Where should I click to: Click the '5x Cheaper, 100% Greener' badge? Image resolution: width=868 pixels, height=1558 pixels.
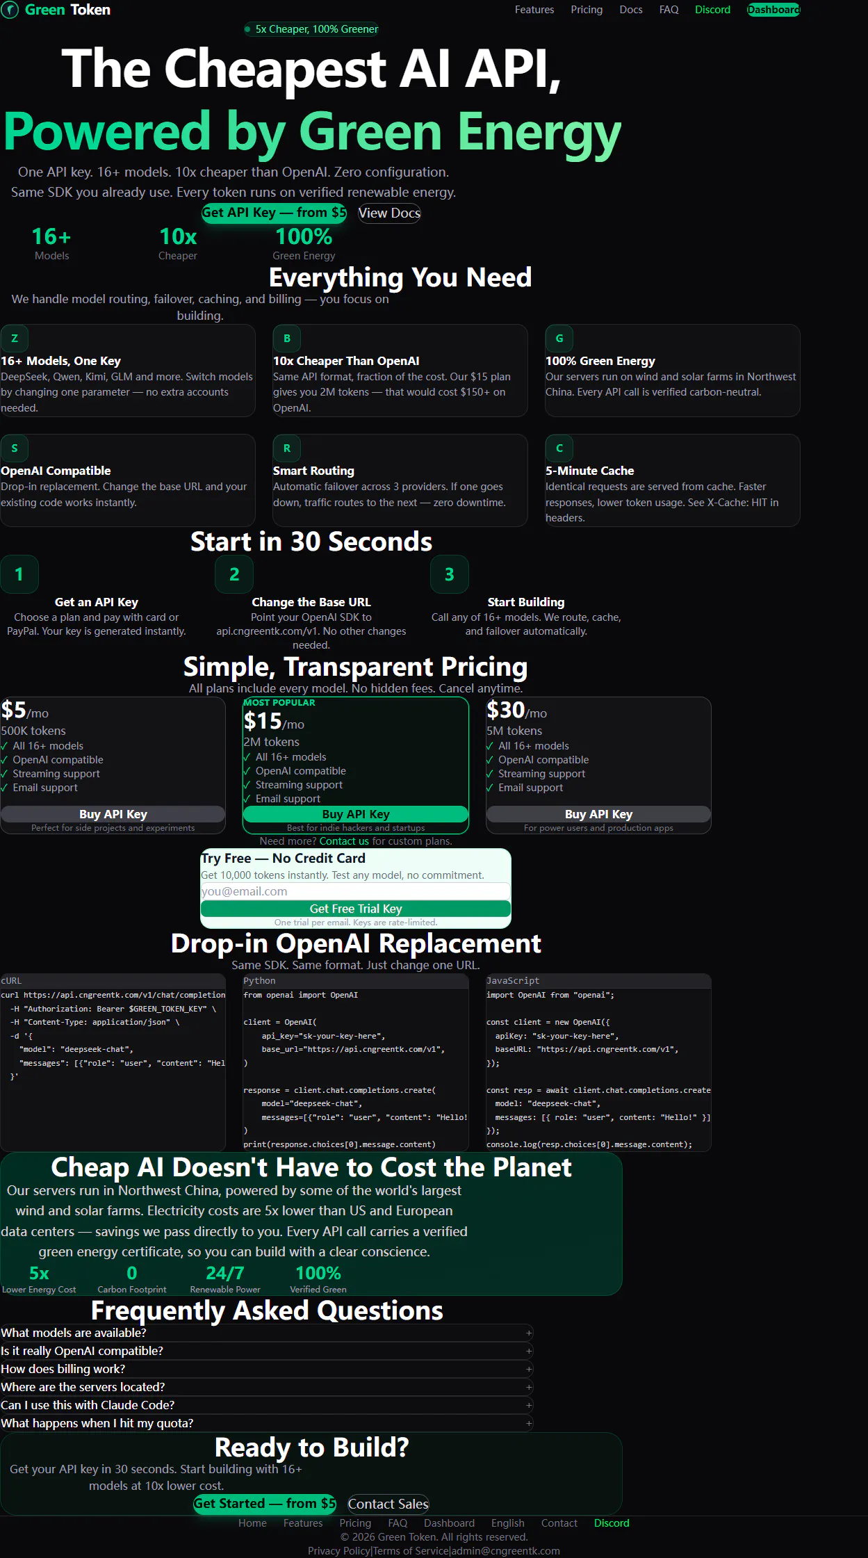coord(311,29)
